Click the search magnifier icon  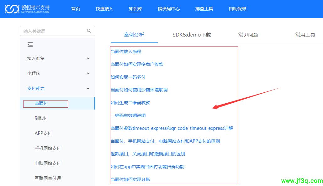point(89,31)
